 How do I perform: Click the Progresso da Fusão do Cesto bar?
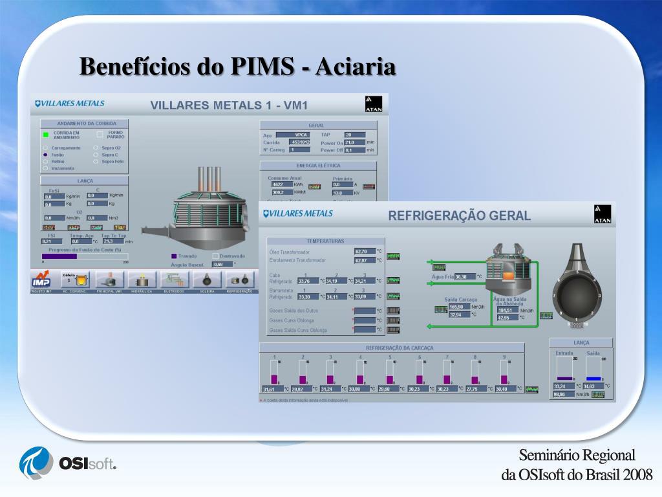click(85, 256)
